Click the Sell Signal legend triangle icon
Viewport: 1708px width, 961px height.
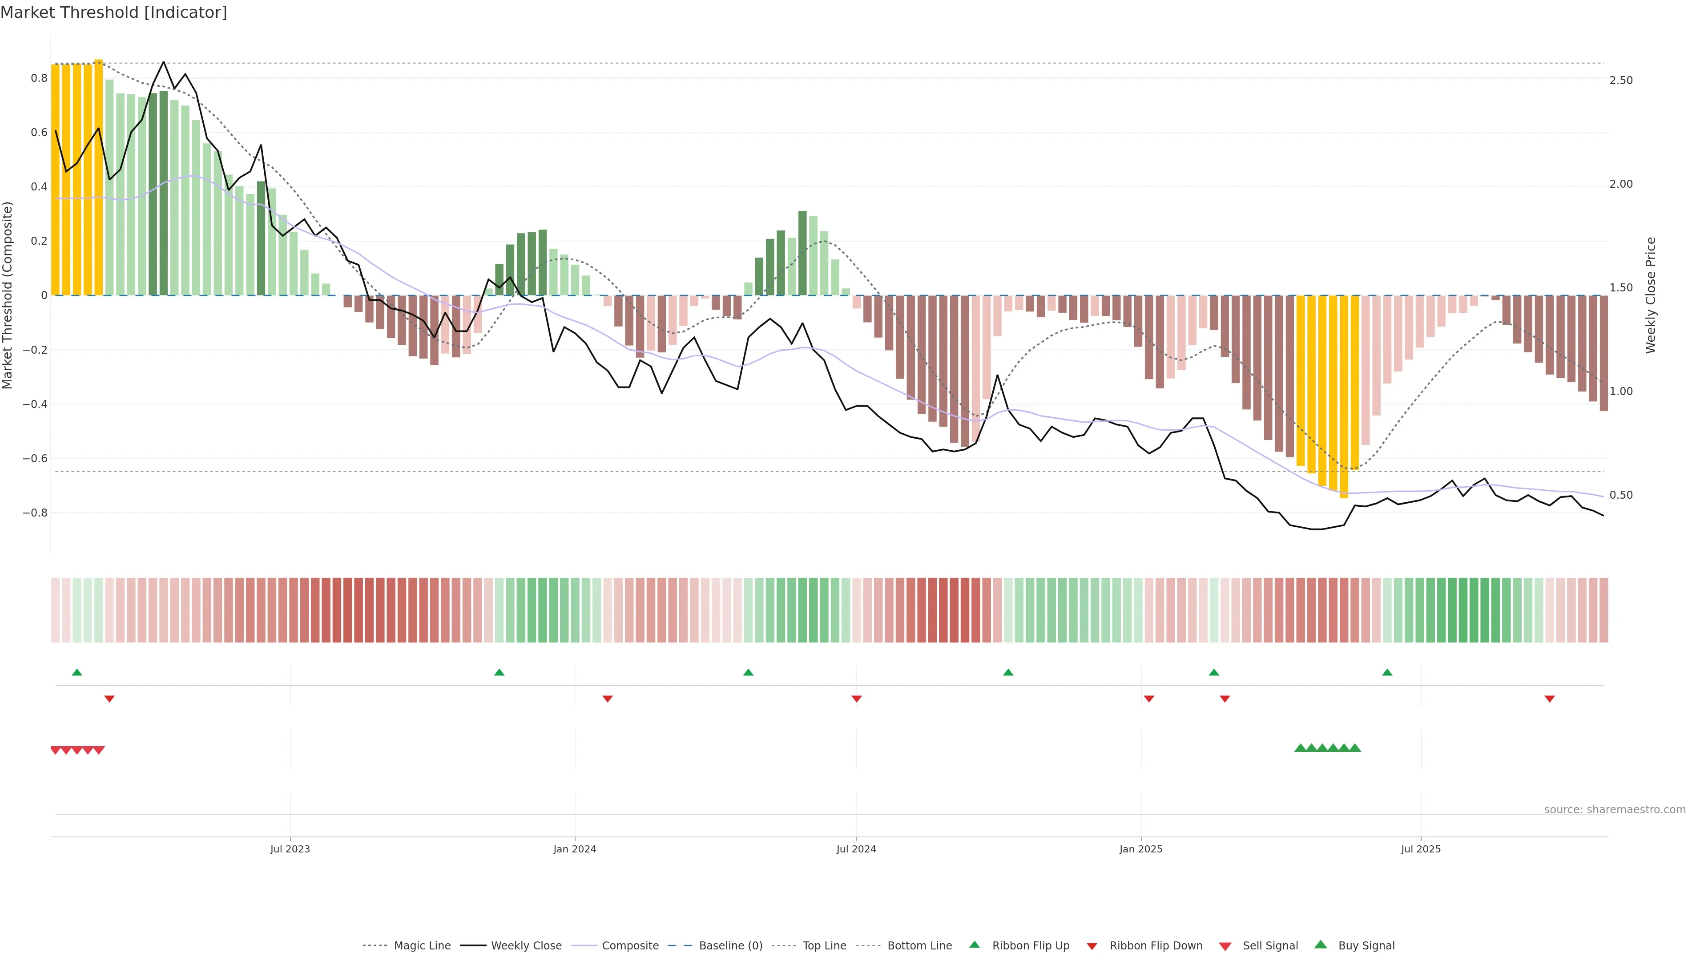point(1225,946)
